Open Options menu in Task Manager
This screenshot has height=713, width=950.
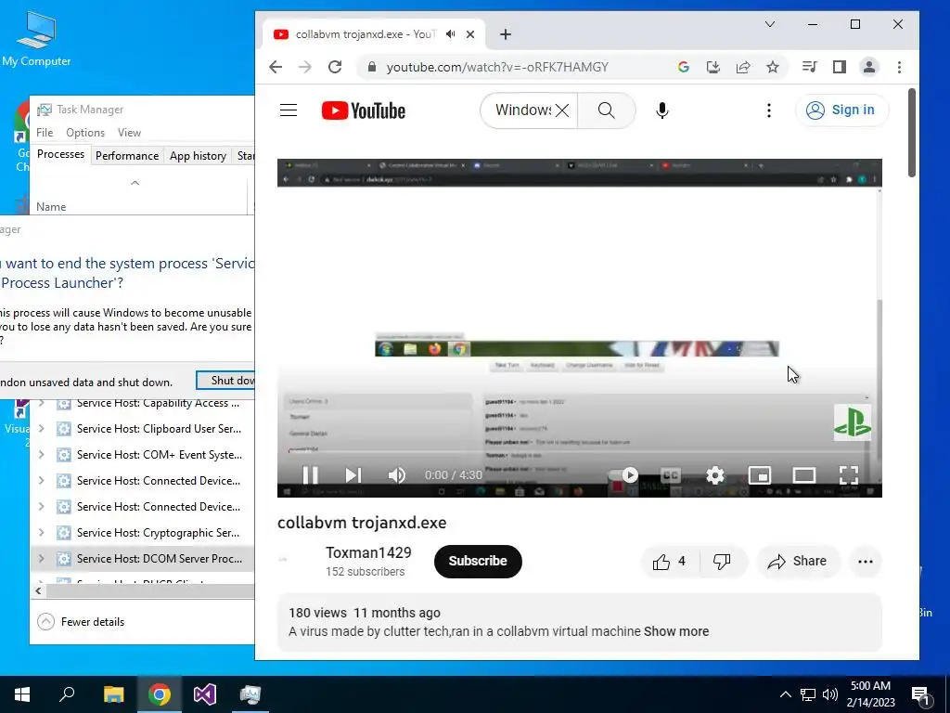(84, 132)
